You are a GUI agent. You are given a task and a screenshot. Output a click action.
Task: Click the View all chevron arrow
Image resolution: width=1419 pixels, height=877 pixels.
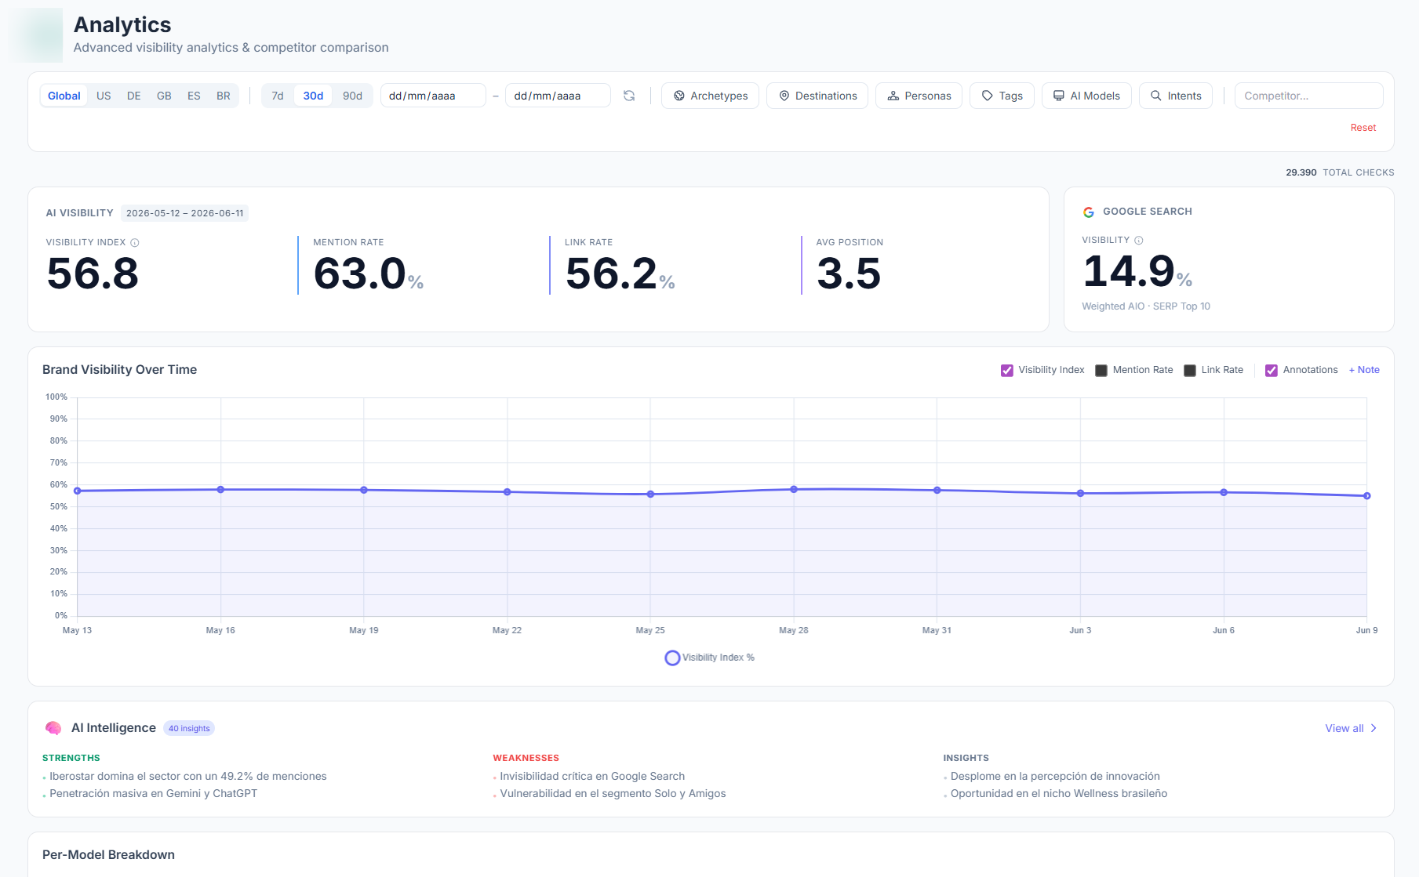point(1374,728)
